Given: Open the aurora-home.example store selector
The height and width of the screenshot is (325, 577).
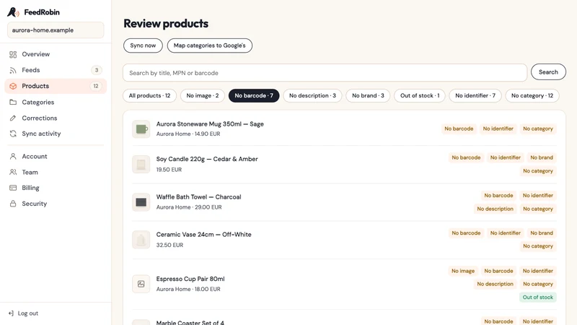Looking at the screenshot, I should click(x=56, y=30).
